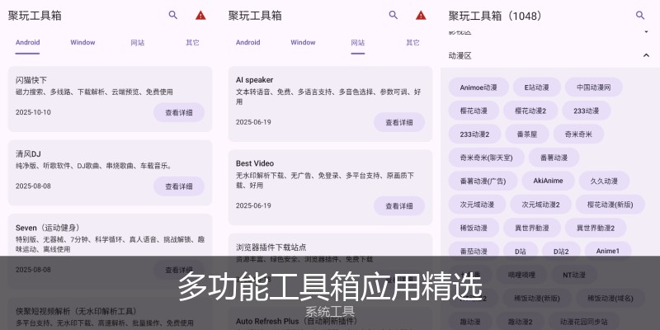The image size is (660, 330).
Task: Open search beside 聚玩工具箱（1048）title
Action: (640, 16)
